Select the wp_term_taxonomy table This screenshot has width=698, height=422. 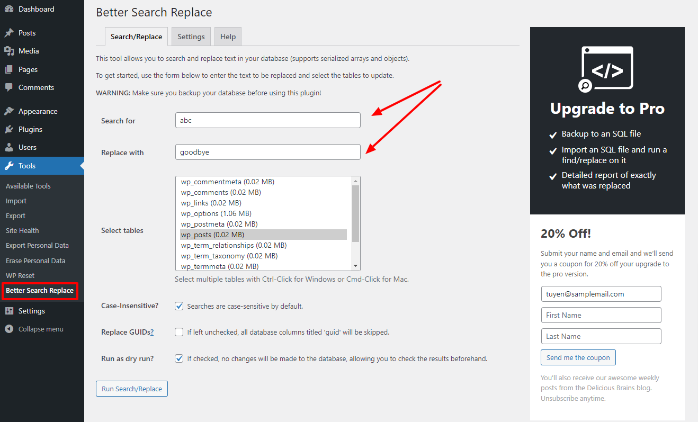point(263,256)
